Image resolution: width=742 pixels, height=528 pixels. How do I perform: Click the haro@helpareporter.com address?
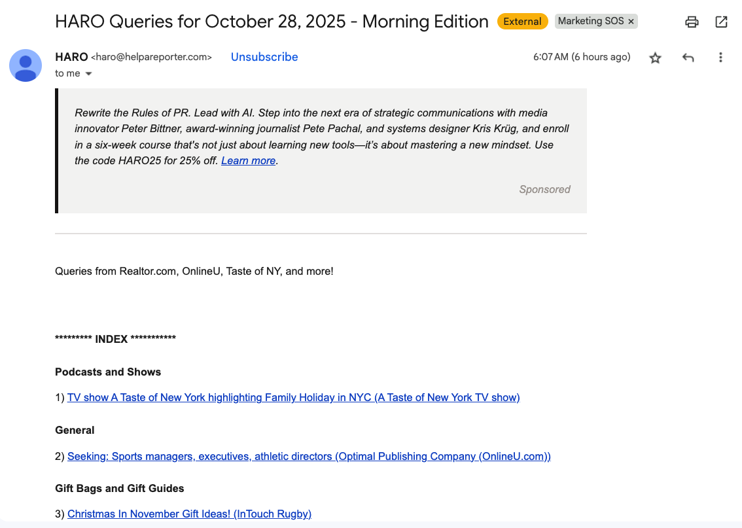(151, 57)
